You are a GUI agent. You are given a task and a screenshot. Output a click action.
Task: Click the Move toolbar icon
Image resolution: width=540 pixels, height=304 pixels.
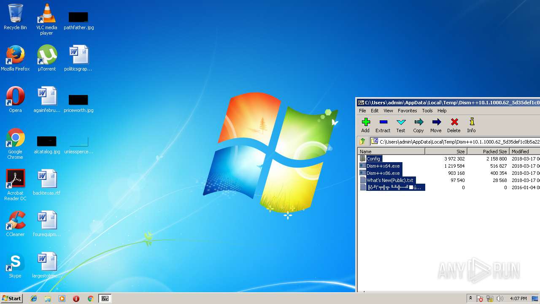pyautogui.click(x=436, y=125)
